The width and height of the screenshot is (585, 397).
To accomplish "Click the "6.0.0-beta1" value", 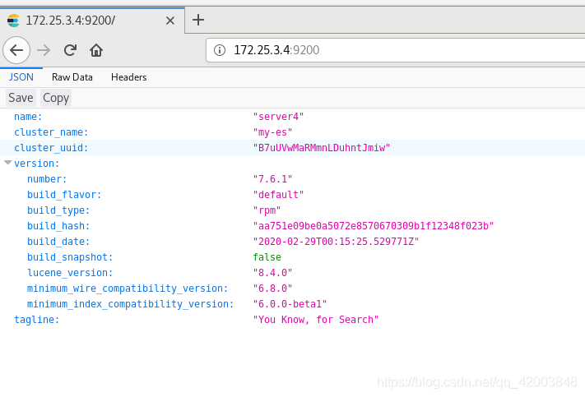I will [x=290, y=305].
